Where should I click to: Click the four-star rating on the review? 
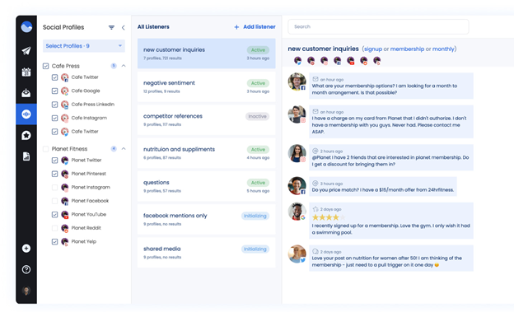point(329,217)
